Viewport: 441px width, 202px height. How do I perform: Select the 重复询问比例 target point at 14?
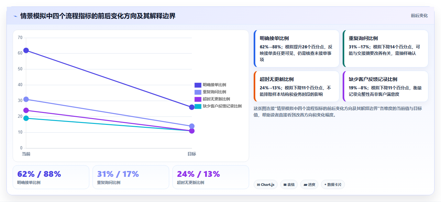(x=192, y=126)
